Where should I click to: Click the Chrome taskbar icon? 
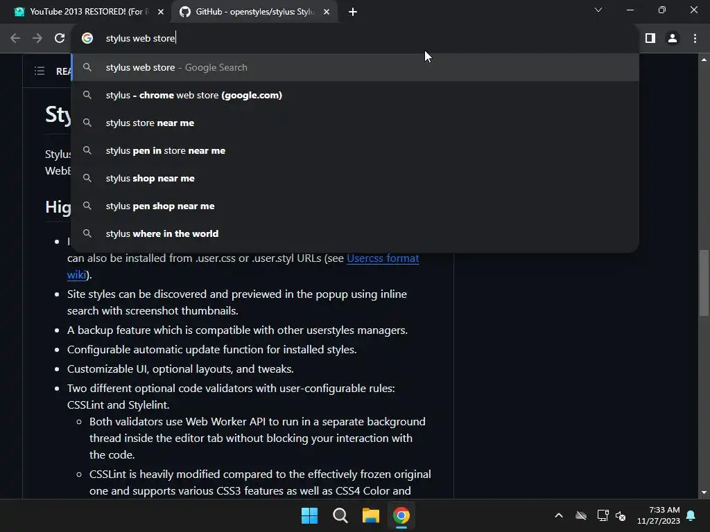tap(401, 515)
